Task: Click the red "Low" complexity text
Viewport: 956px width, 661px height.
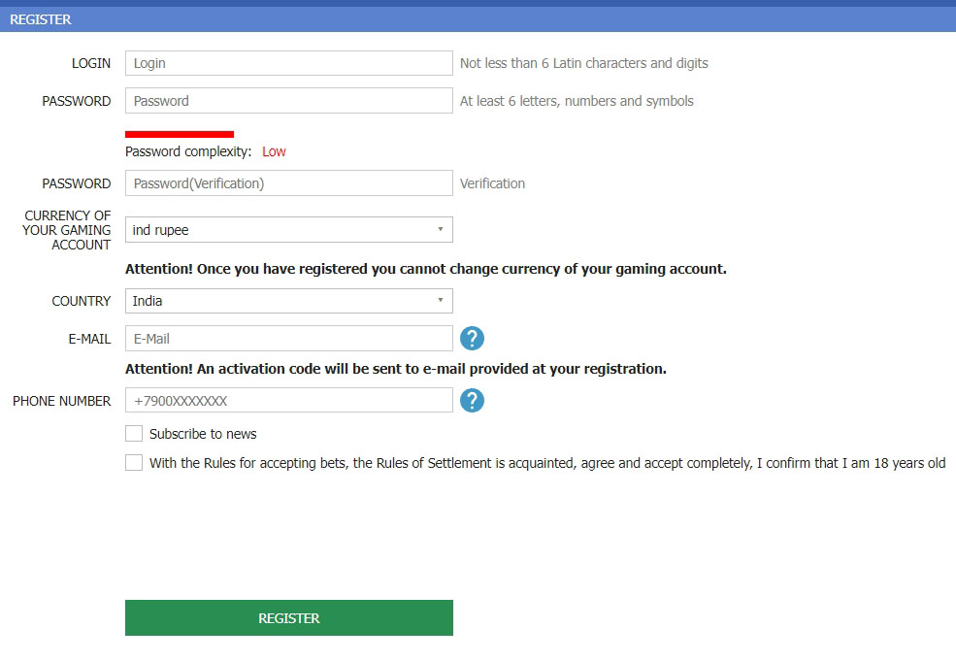Action: pos(274,151)
